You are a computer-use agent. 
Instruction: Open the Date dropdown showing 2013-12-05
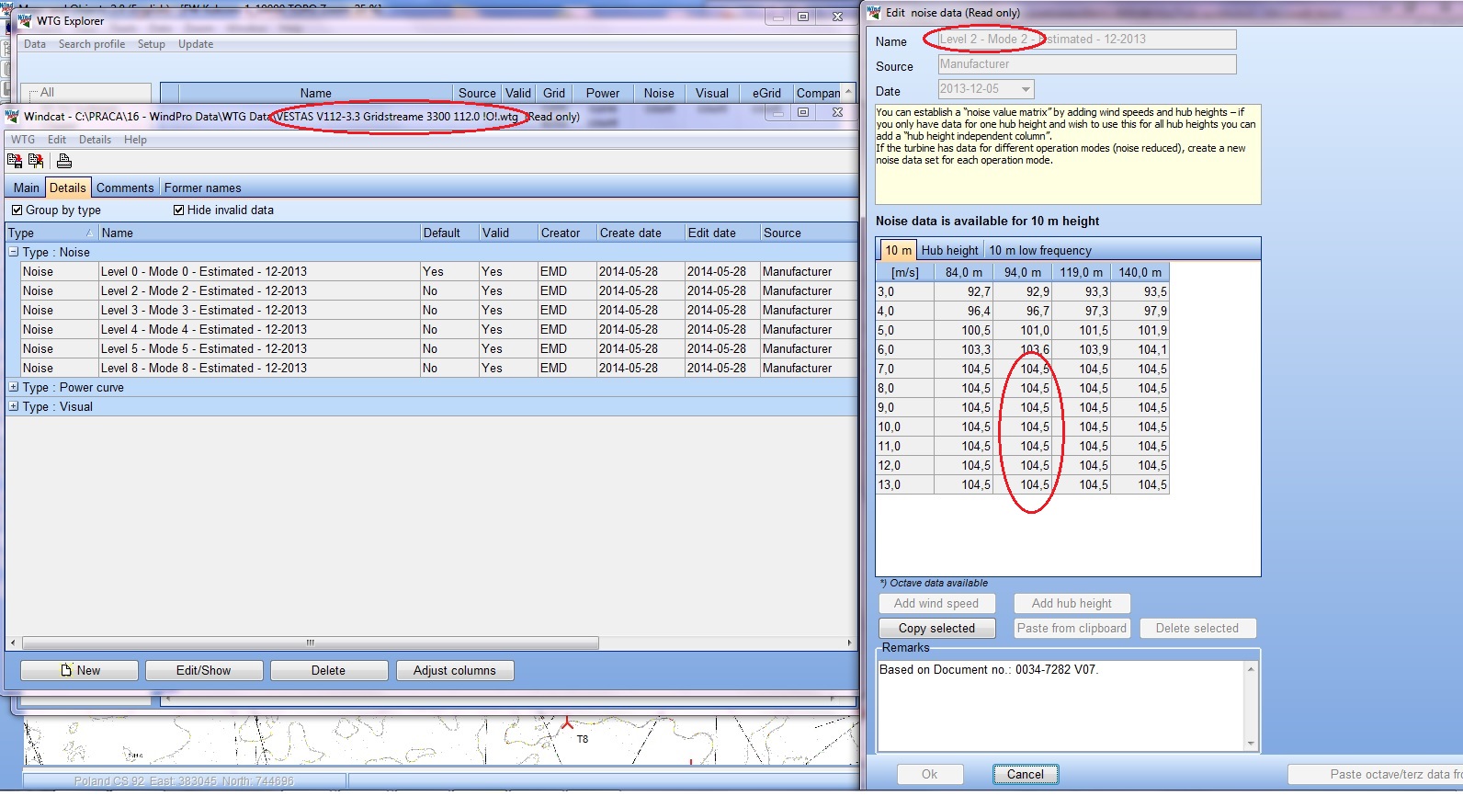pos(1025,89)
